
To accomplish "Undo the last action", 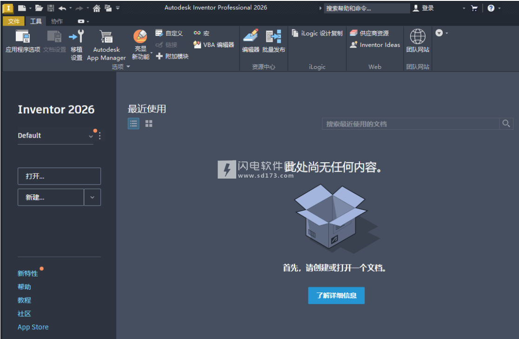I will click(62, 8).
